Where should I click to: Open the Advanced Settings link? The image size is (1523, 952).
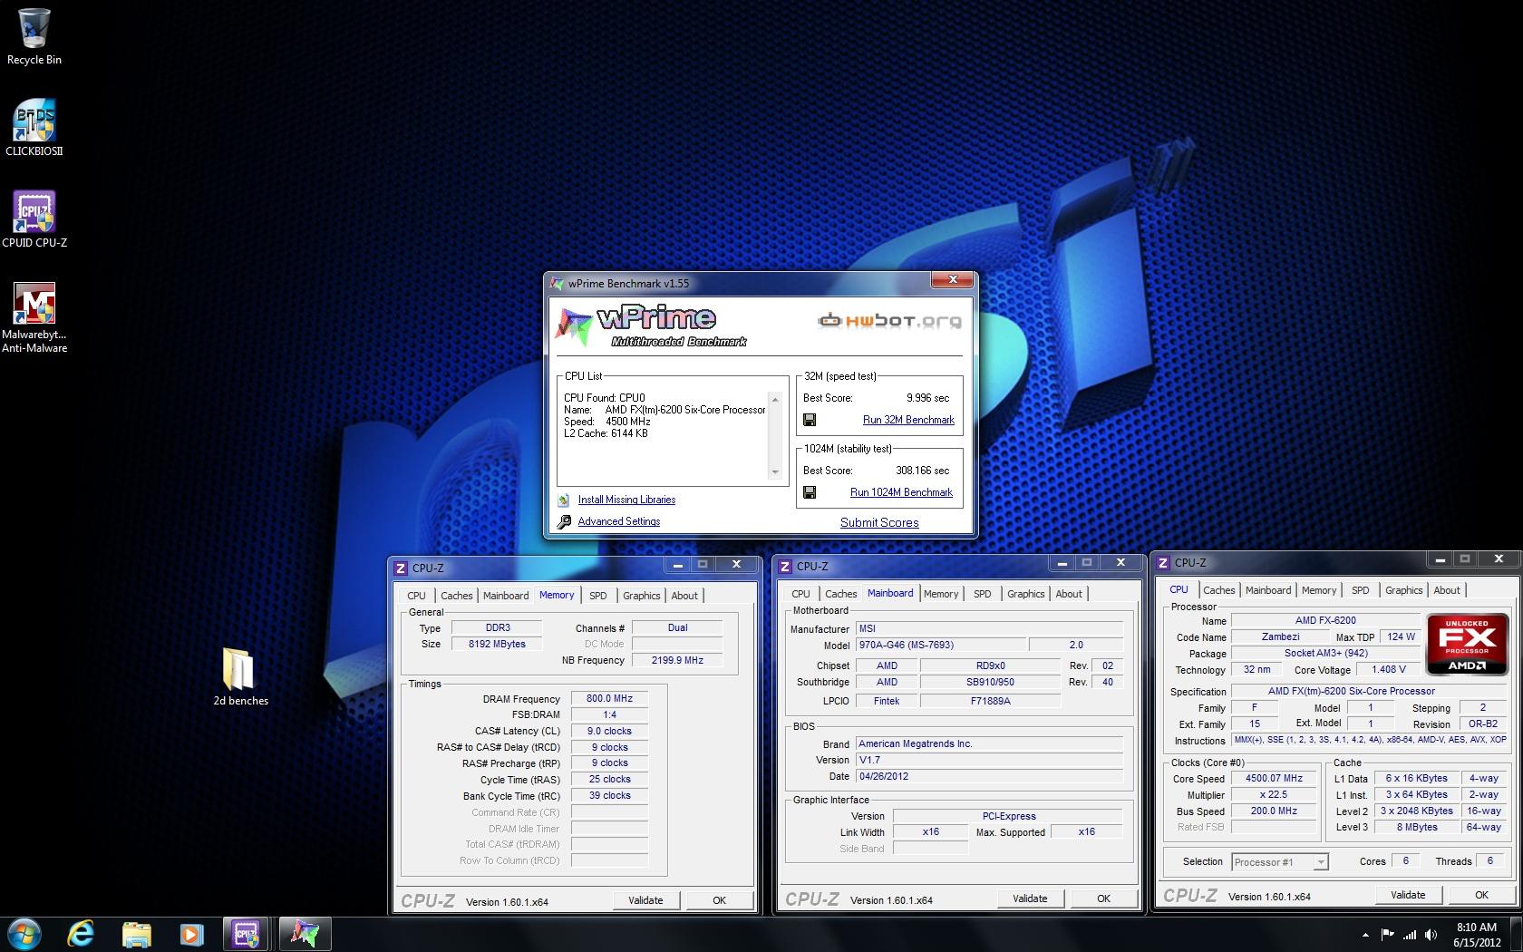point(619,521)
